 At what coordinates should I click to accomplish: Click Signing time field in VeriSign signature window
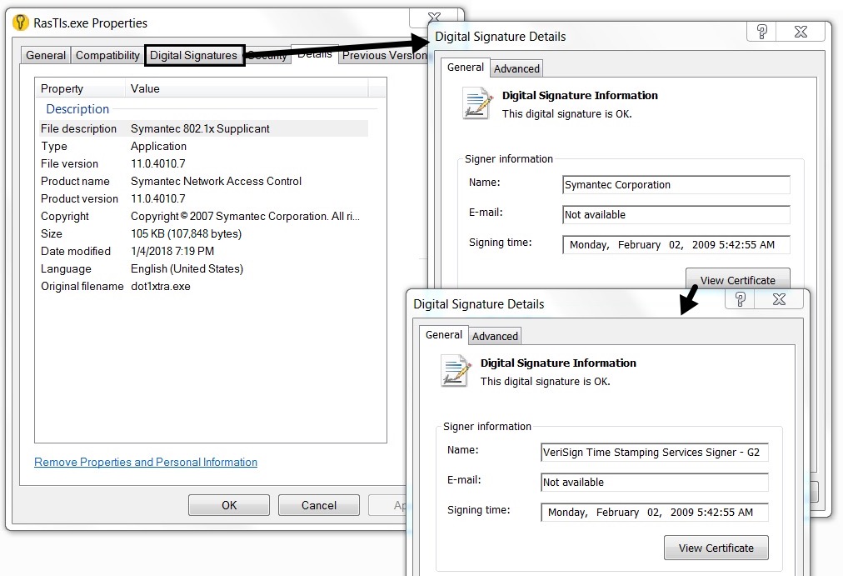(x=655, y=513)
